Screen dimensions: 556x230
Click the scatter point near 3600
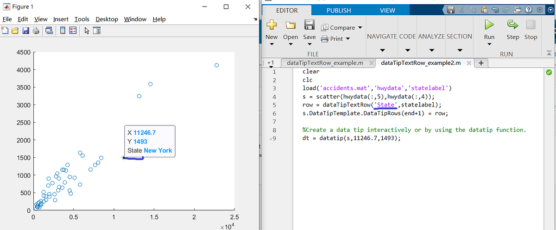pos(151,84)
